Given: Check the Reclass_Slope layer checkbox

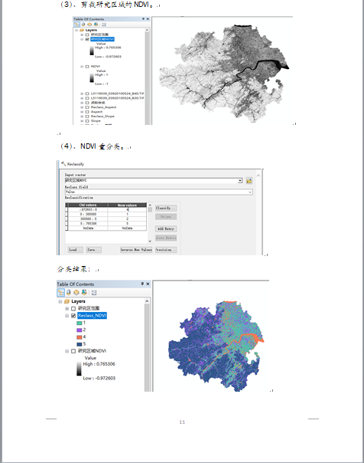Looking at the screenshot, I should (87, 117).
